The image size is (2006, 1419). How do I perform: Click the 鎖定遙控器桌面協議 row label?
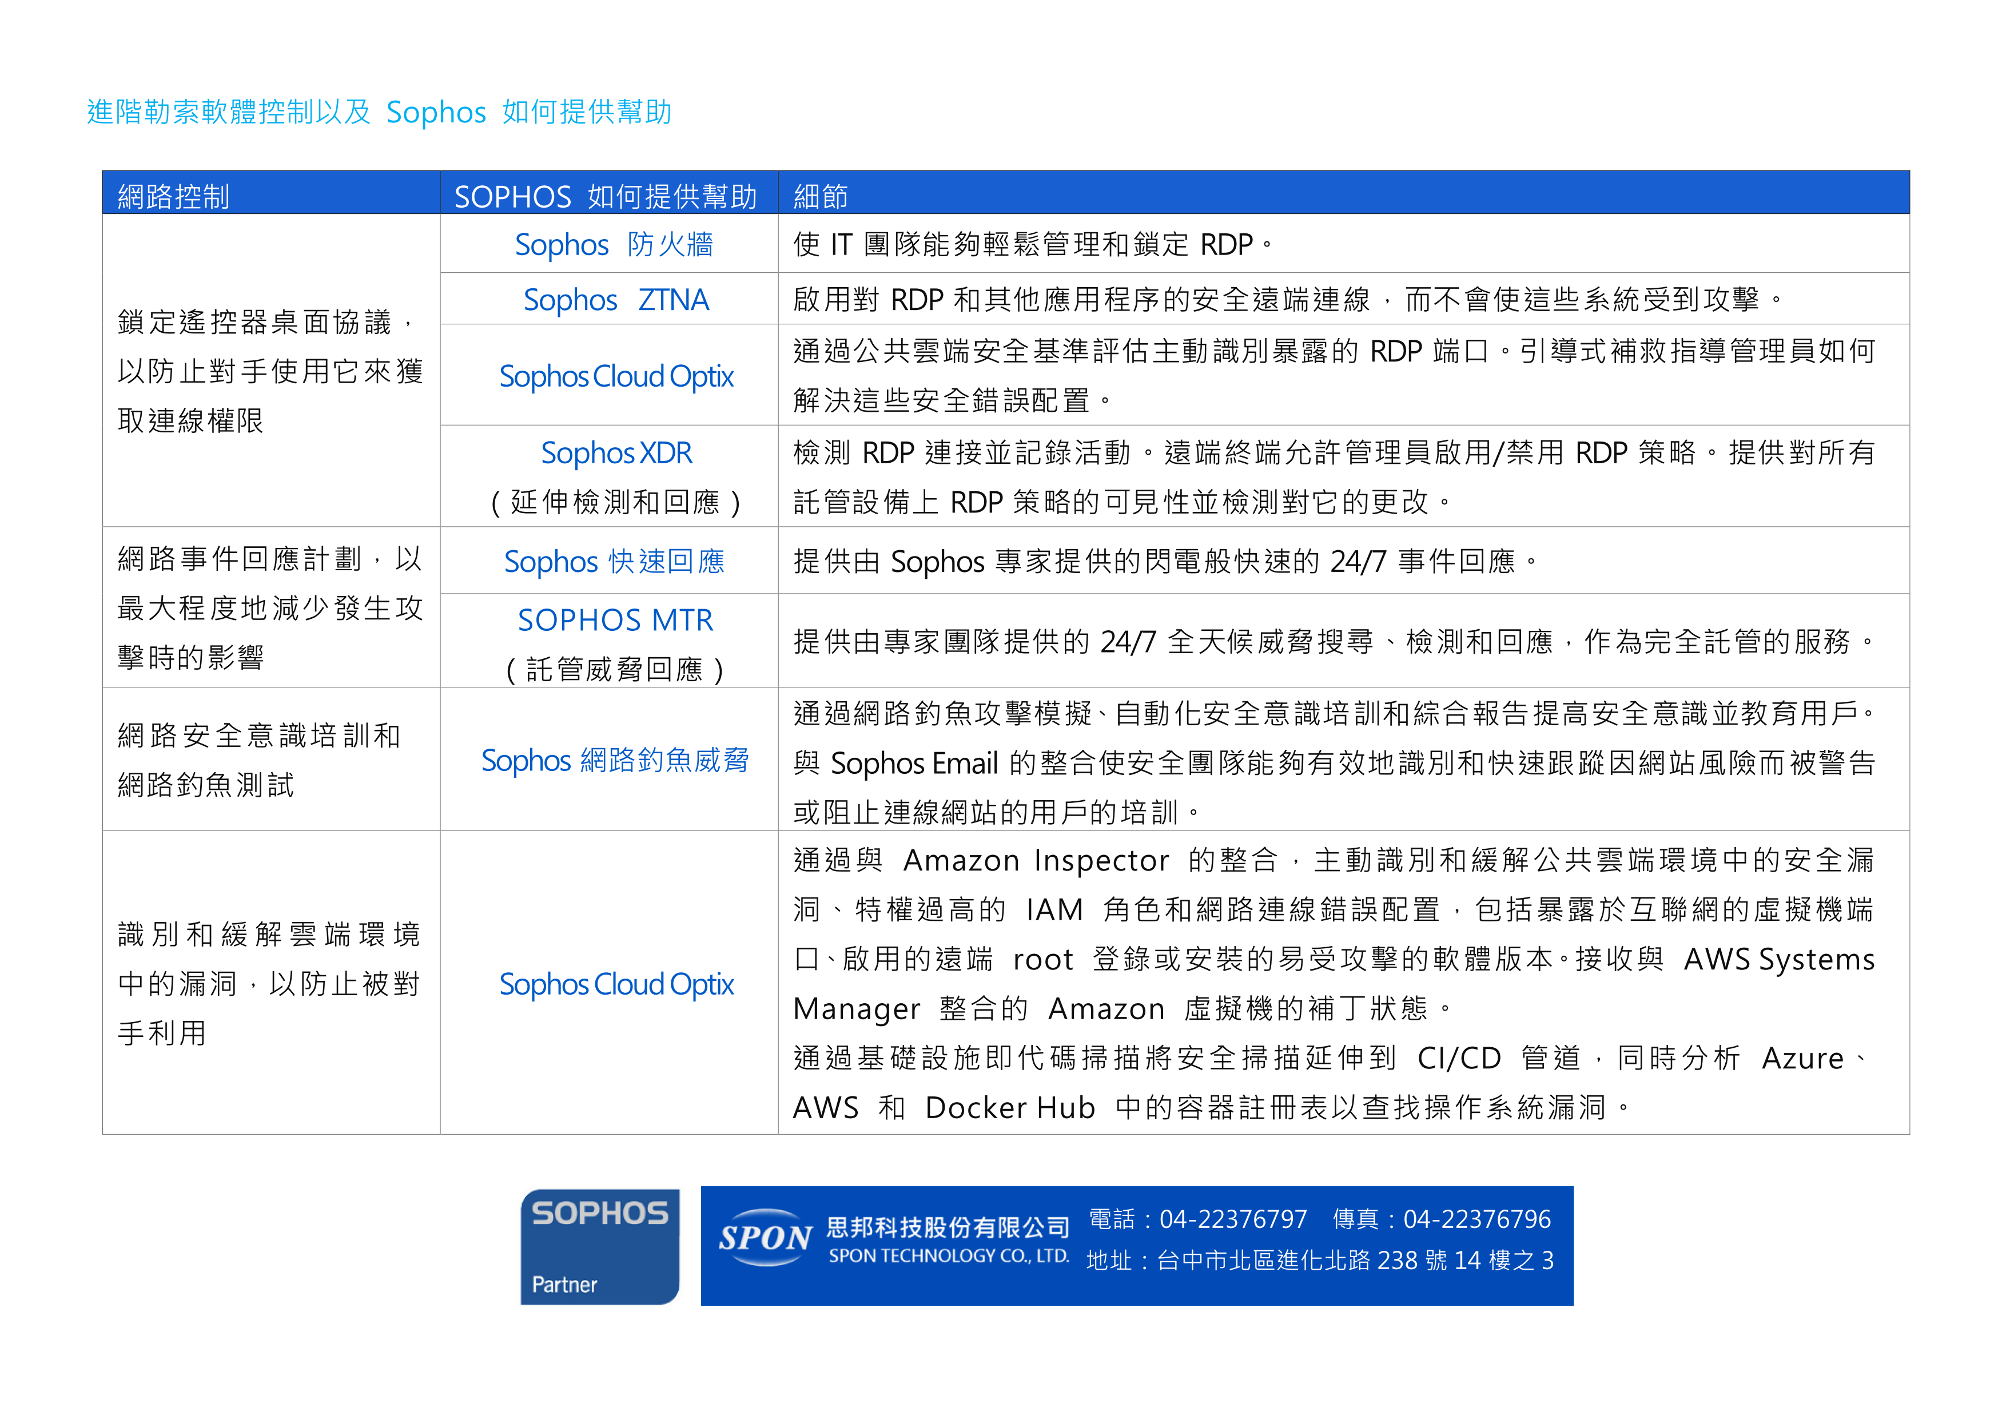tap(270, 371)
